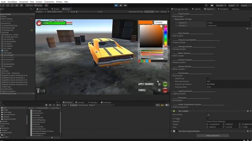Click the green A gamepad button icon

pyautogui.click(x=165, y=84)
